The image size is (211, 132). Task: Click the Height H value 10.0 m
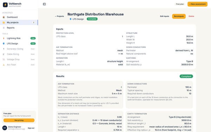pyautogui.click(x=190, y=43)
